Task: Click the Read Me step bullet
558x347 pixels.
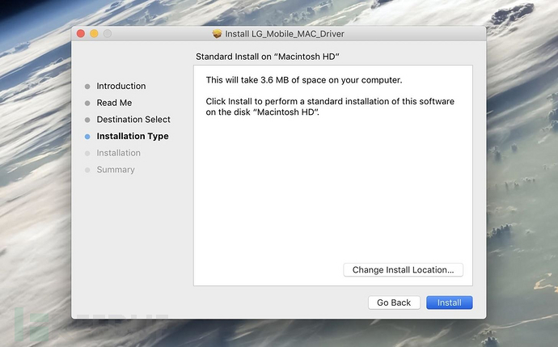Action: 87,104
